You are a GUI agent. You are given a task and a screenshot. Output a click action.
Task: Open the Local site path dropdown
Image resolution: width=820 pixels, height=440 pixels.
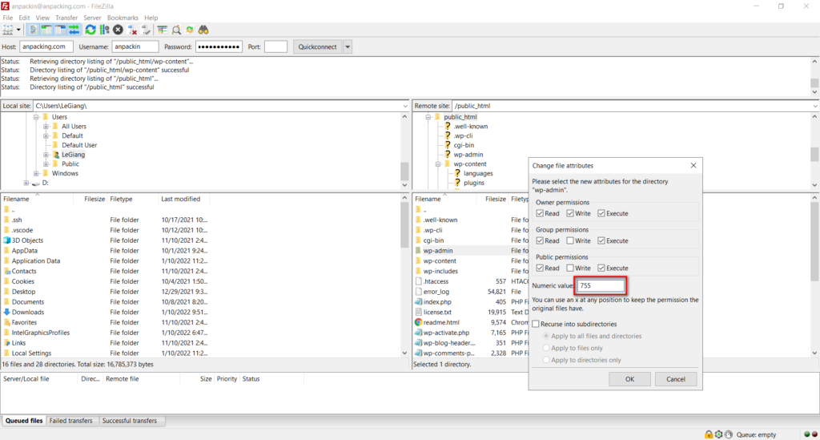[404, 106]
